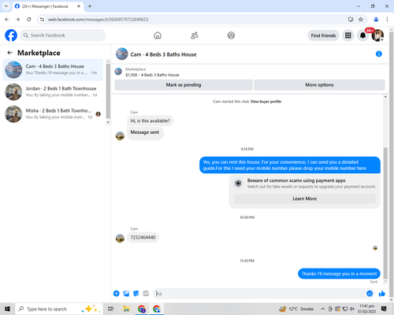Click the Search Facebook field
The height and width of the screenshot is (315, 394).
[x=63, y=35]
